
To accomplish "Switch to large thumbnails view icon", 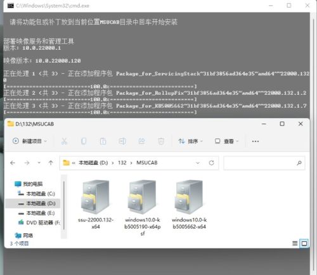I will [x=304, y=243].
